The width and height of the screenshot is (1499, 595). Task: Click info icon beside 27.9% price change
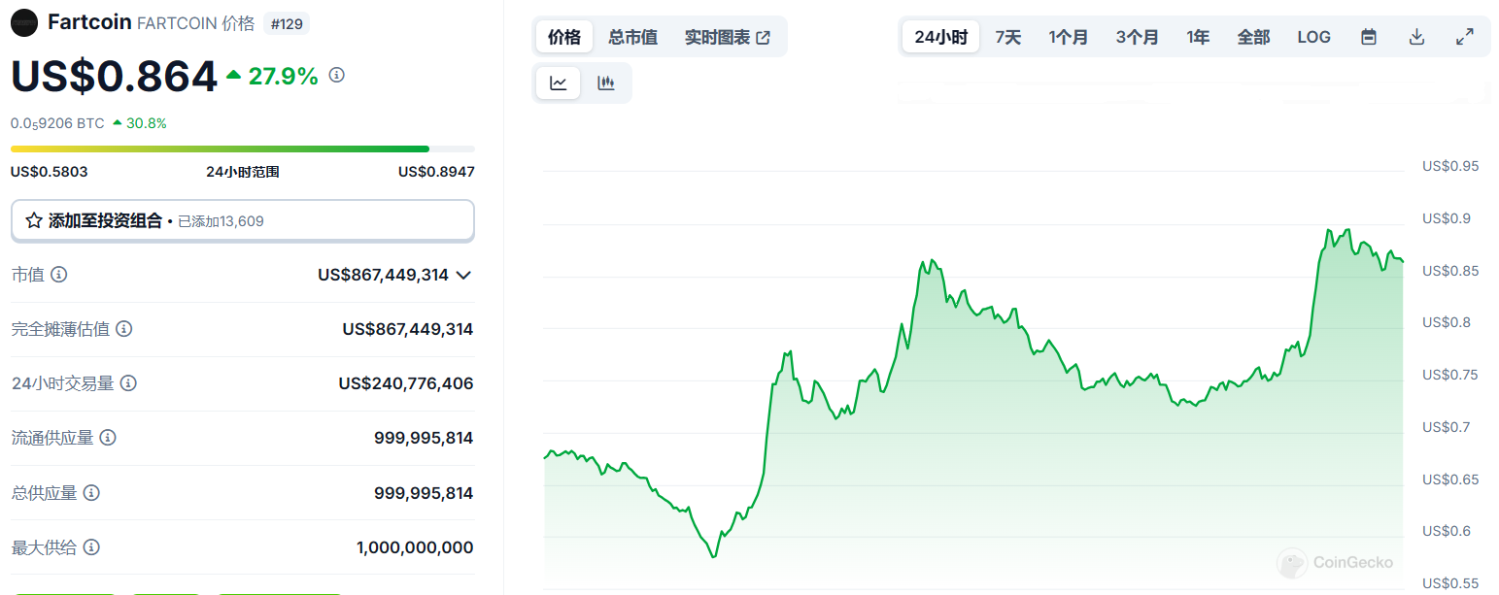pos(337,75)
